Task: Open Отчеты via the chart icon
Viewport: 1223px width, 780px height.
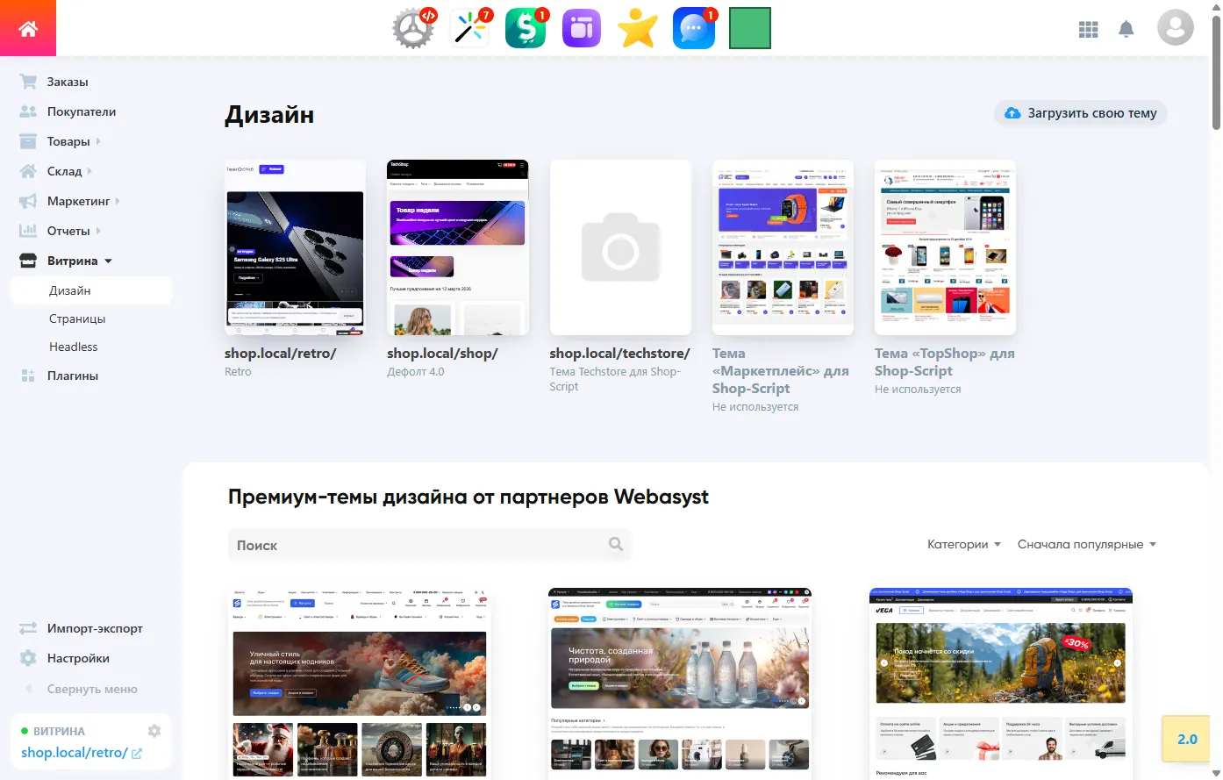Action: point(27,230)
